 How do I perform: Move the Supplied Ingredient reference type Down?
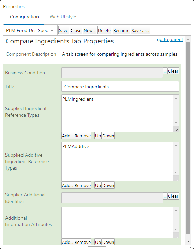click(x=108, y=136)
